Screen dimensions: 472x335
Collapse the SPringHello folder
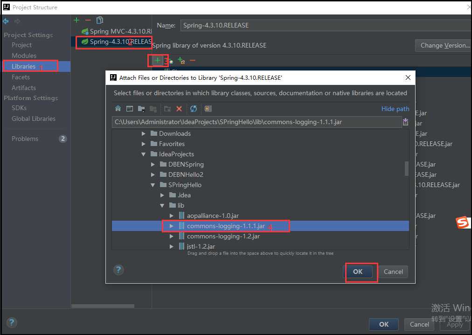coord(153,185)
